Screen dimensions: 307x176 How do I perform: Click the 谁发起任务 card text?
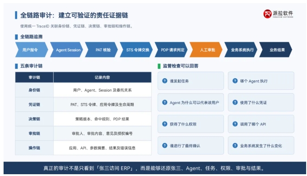[179, 81]
